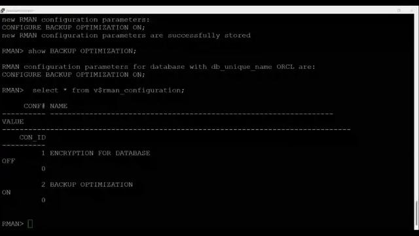Click the top line 'new RMAN configuration parameters:'

pyautogui.click(x=76, y=20)
